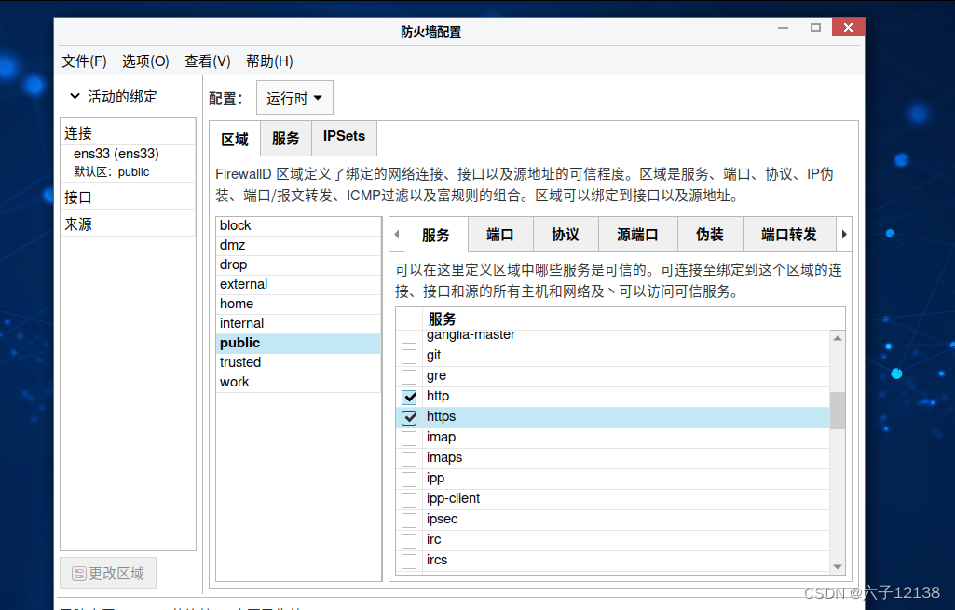Enable the imap service checkbox

tap(409, 439)
